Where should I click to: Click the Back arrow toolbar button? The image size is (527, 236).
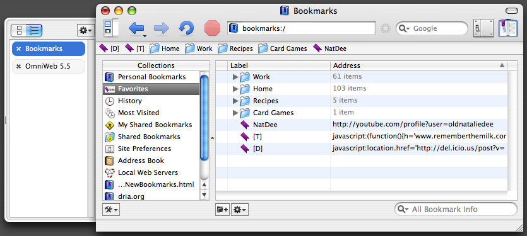pyautogui.click(x=136, y=28)
